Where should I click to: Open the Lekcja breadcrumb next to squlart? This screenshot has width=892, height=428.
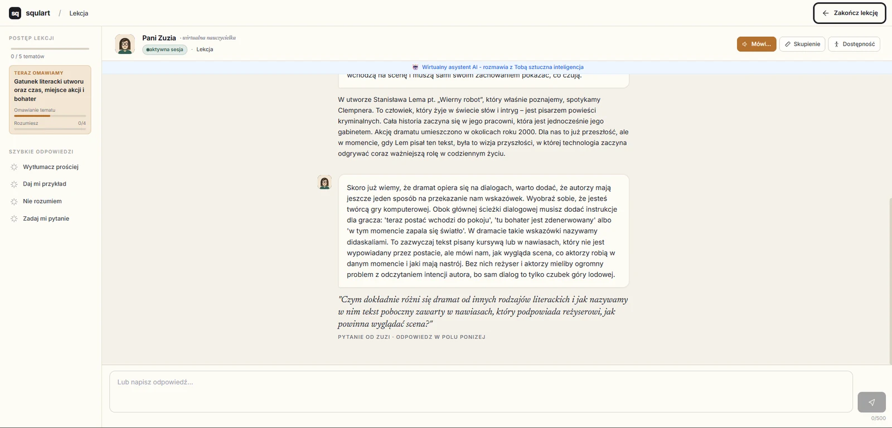[79, 13]
